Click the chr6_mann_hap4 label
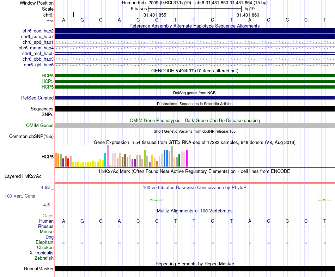335x277 pixels. pos(36,48)
